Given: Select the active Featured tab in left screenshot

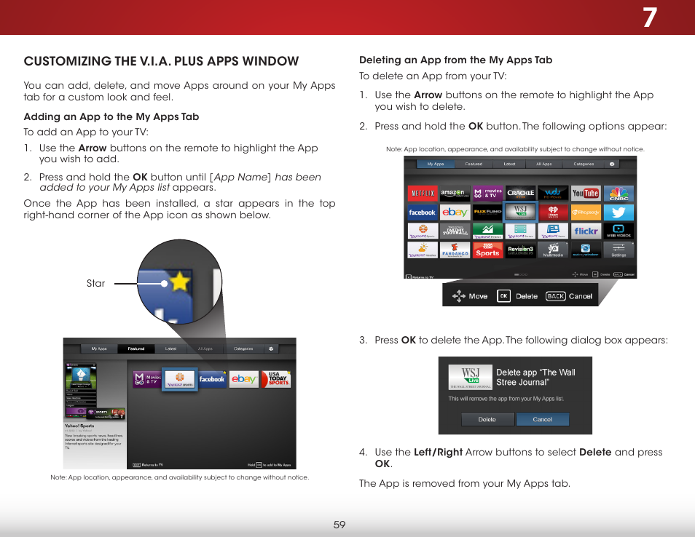Looking at the screenshot, I should coord(136,349).
